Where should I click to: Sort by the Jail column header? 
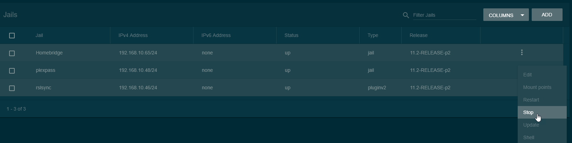(39, 35)
